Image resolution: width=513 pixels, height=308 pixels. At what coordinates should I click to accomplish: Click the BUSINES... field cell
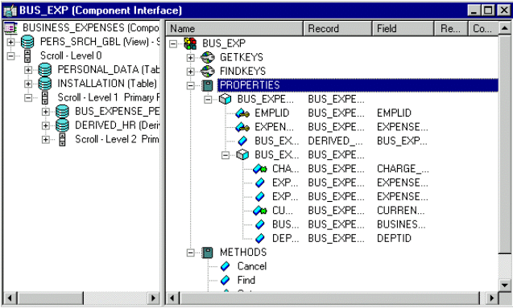(x=401, y=224)
